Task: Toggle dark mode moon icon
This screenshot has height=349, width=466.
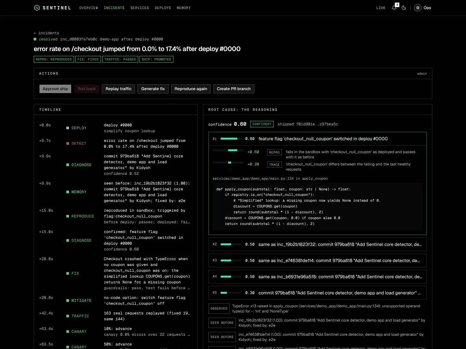Action: click(404, 8)
